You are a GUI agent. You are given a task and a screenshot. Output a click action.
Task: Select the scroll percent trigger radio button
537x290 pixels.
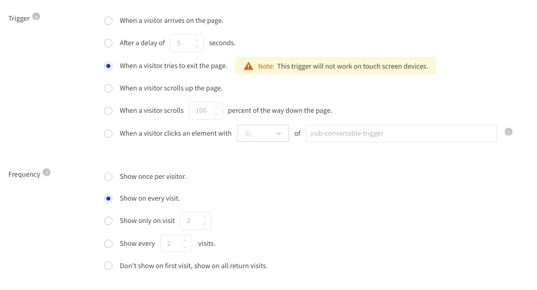click(x=108, y=111)
